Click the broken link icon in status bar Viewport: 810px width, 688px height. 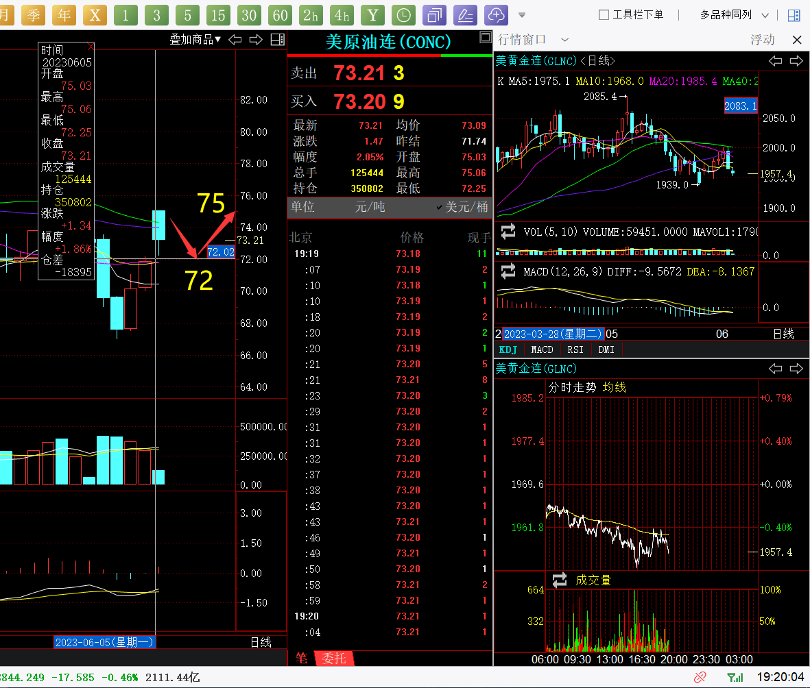tap(700, 677)
